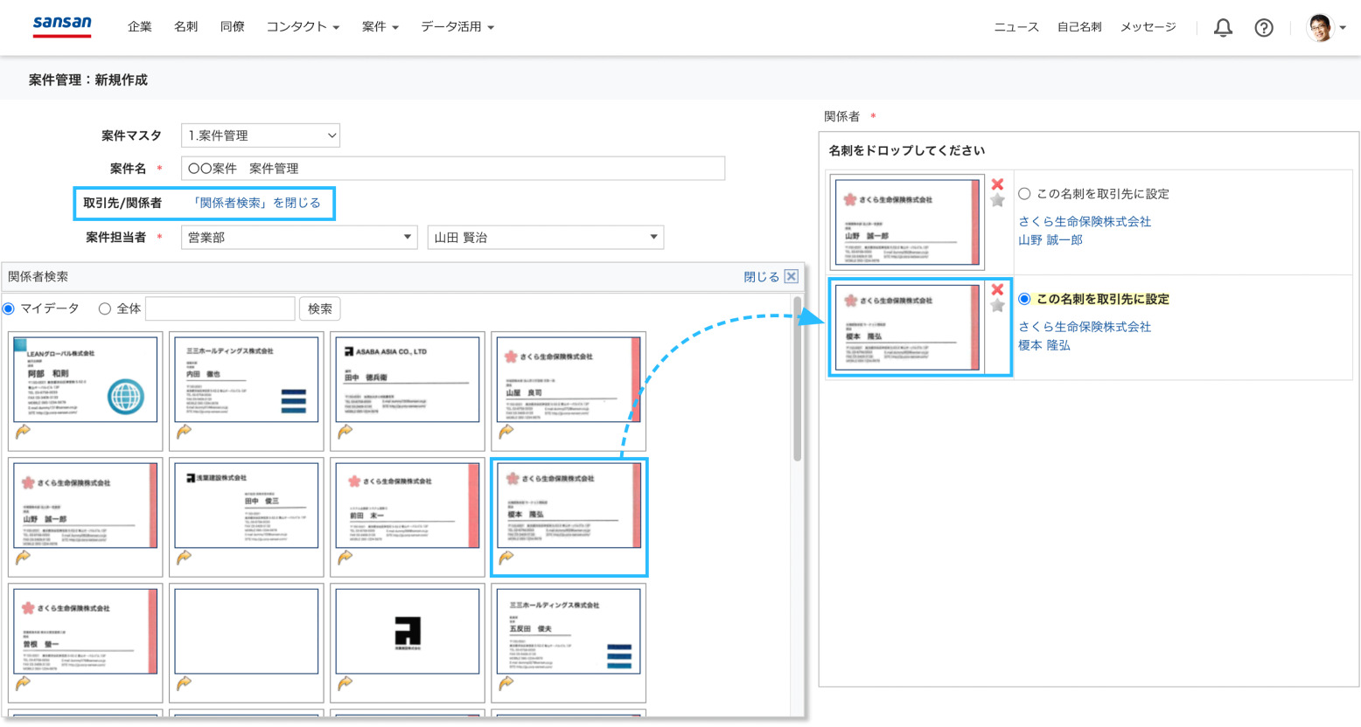Go to 同僚 in top navigation

pos(233,27)
